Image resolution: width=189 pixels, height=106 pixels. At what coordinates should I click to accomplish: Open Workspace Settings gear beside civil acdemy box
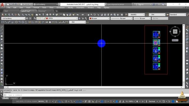click(27, 18)
